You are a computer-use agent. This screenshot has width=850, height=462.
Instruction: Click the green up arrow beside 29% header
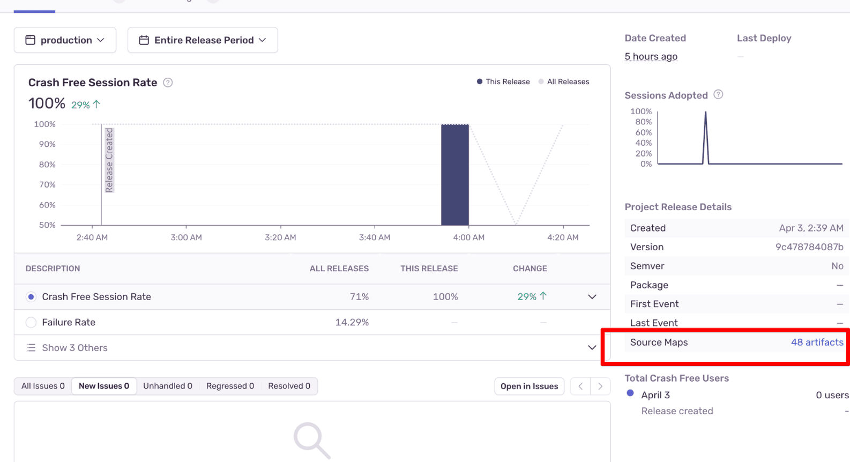(96, 105)
